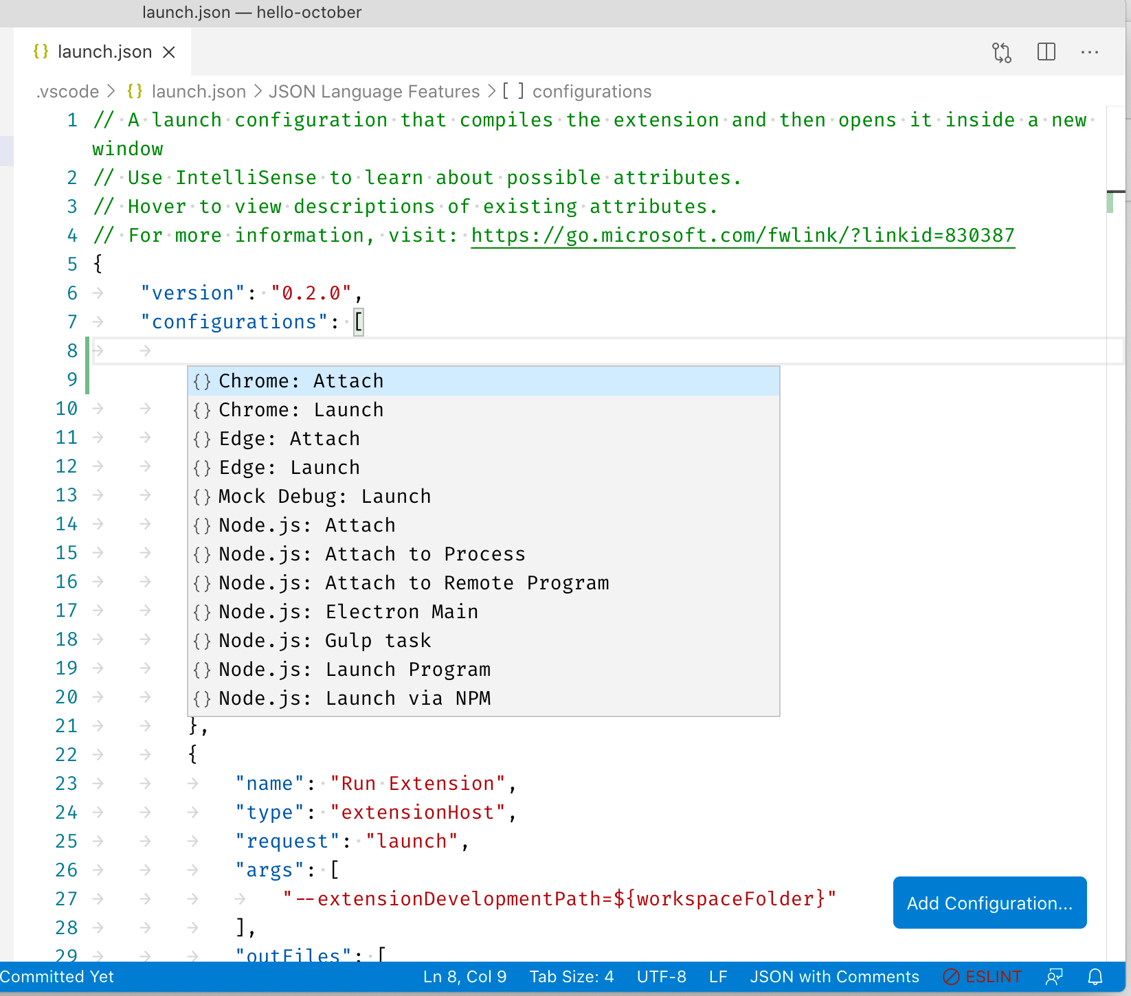Click Ln 8, Col 9 status item
Screen dimensions: 1131x996
[464, 977]
